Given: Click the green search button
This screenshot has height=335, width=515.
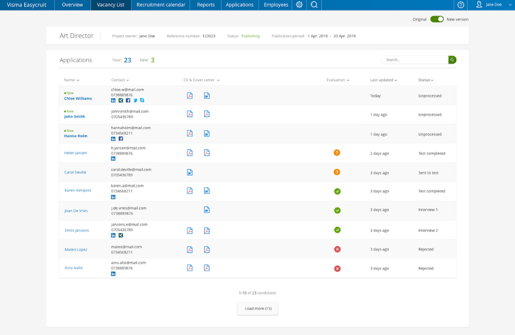Looking at the screenshot, I should [x=452, y=60].
